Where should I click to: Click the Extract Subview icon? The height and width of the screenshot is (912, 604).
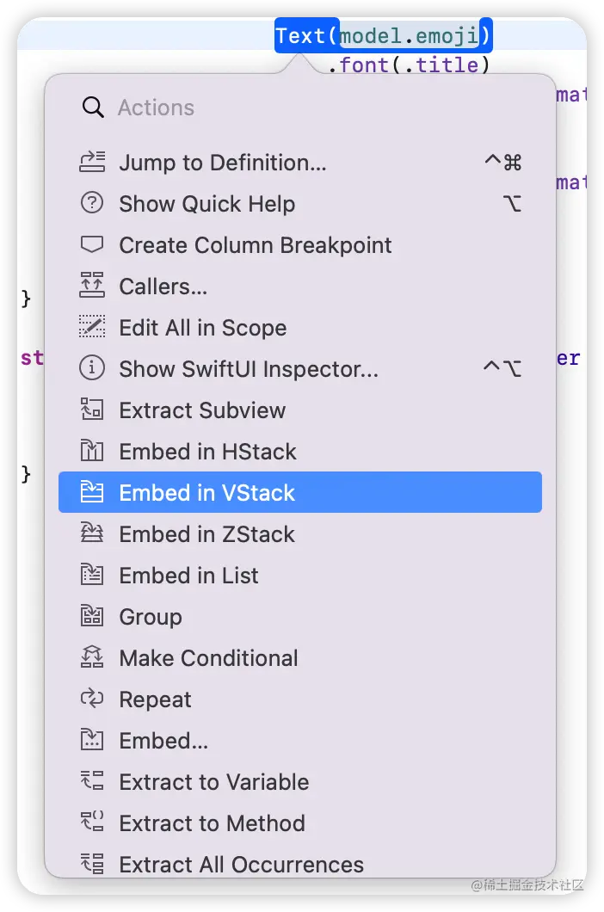point(92,410)
